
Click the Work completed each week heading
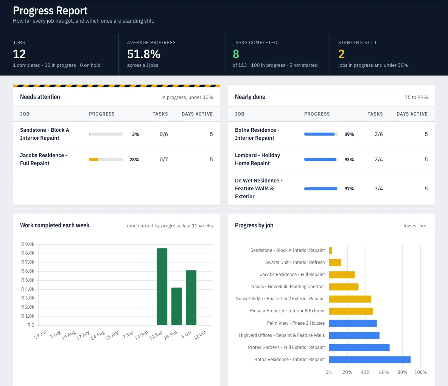54,225
